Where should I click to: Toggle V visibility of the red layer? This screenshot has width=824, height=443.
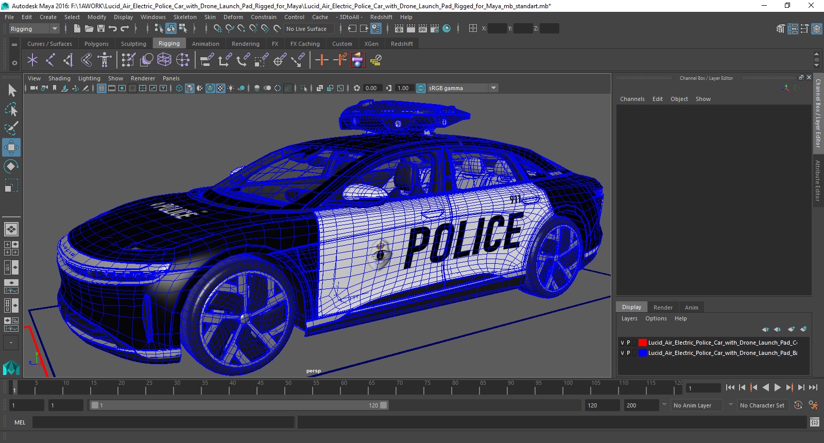pyautogui.click(x=622, y=343)
